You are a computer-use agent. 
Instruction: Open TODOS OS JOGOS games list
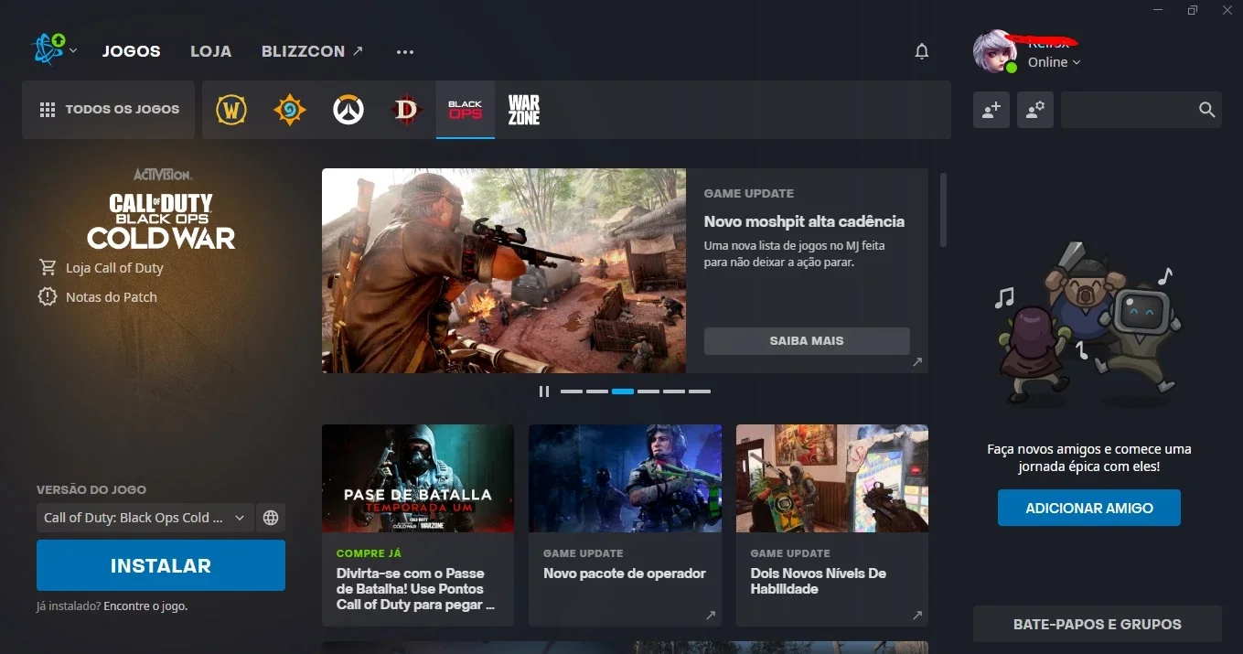109,110
